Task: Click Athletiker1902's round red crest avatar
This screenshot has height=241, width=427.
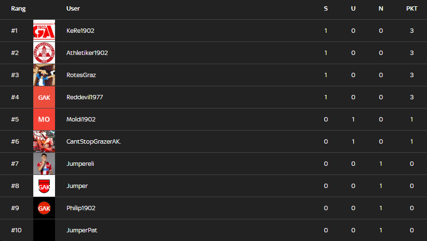Action: pos(44,53)
